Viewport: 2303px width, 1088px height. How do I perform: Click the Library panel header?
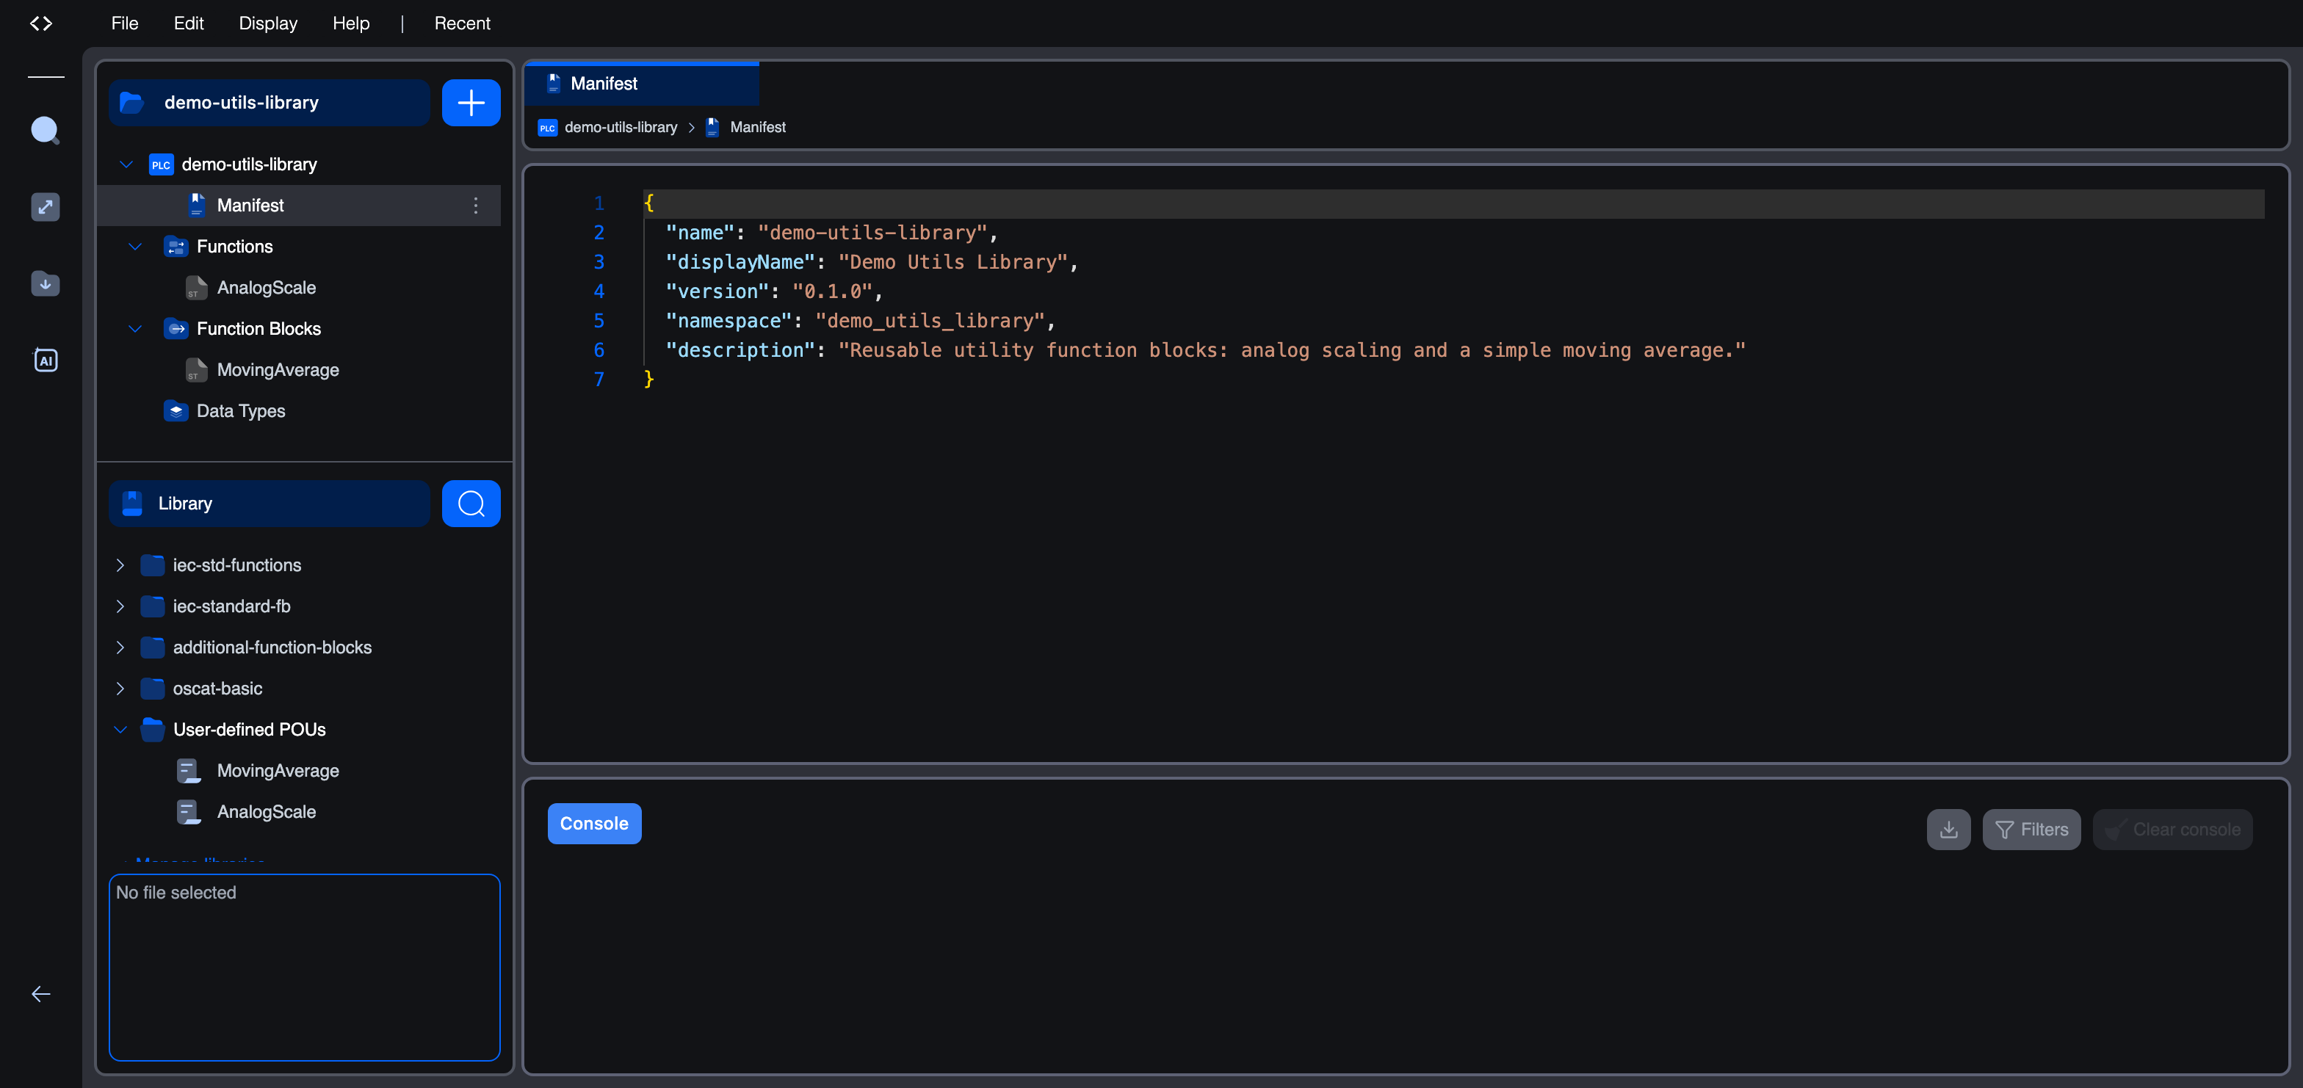(269, 504)
